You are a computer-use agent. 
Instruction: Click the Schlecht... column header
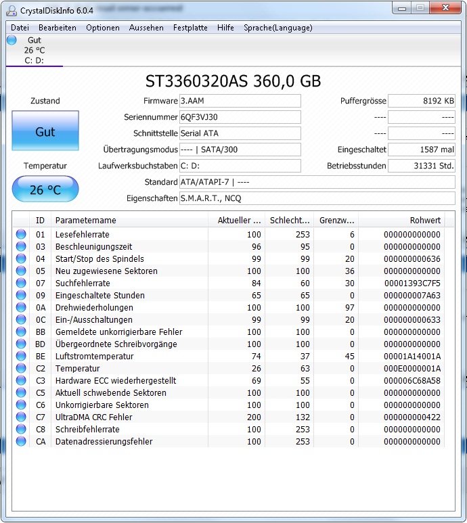pyautogui.click(x=289, y=220)
